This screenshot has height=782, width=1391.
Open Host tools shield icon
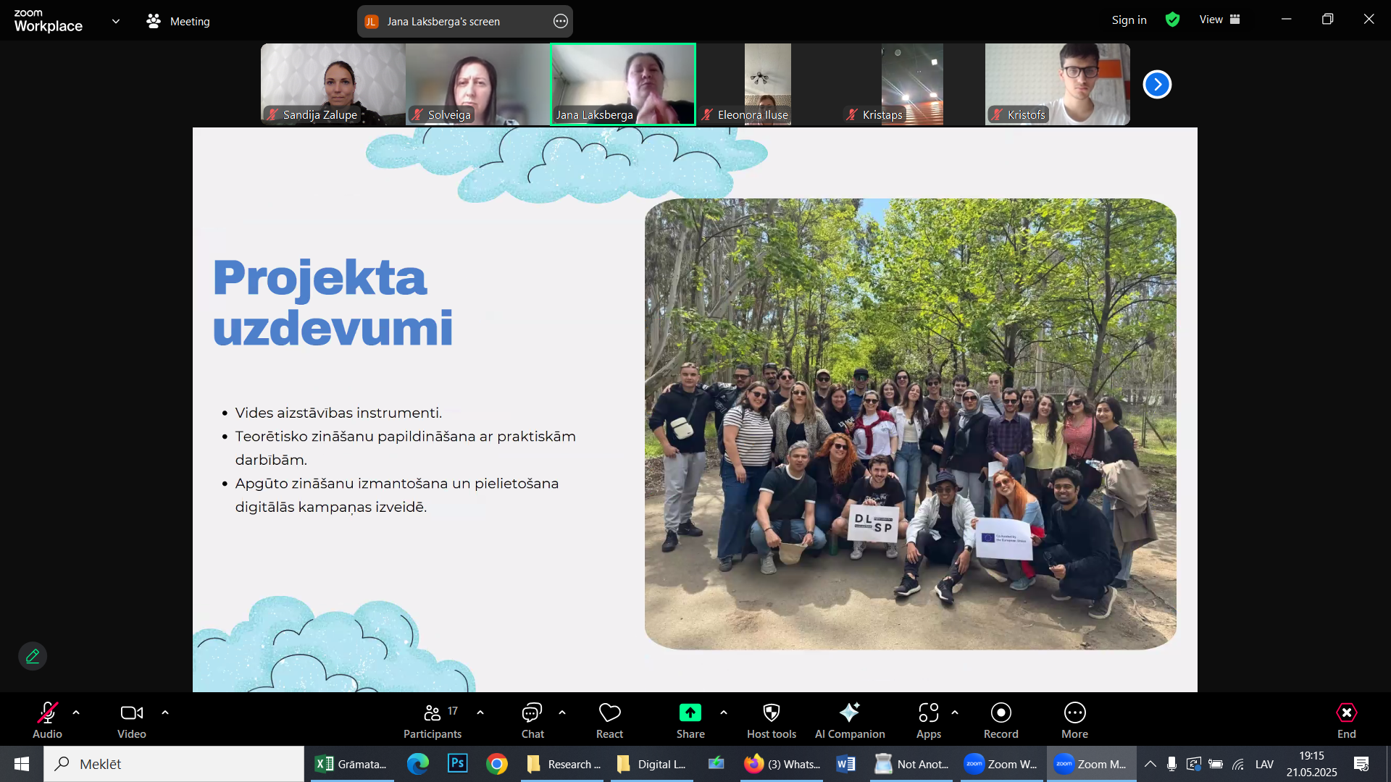point(772,713)
